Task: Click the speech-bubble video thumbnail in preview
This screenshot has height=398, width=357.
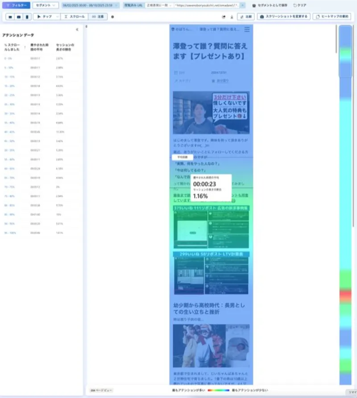Action: tap(211, 113)
